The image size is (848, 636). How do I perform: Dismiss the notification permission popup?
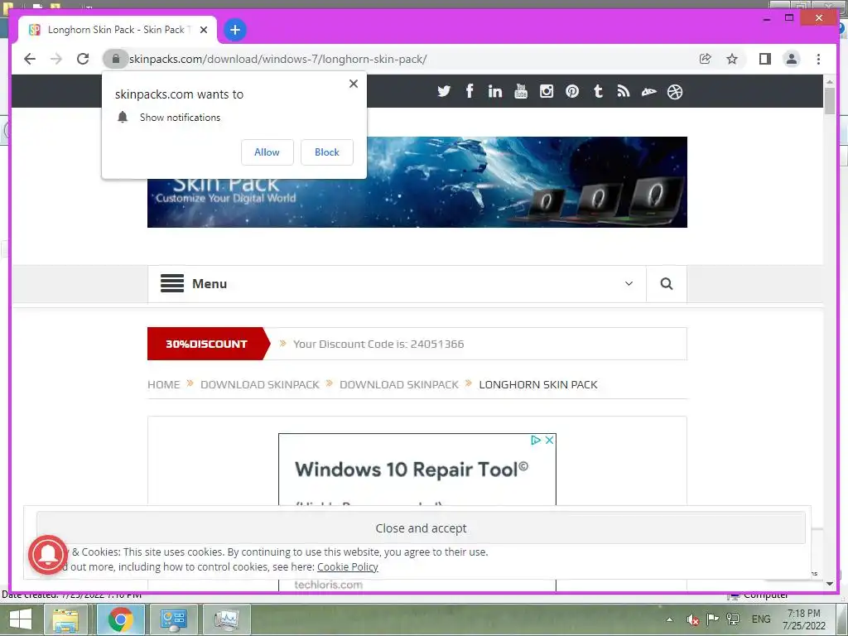pos(353,84)
